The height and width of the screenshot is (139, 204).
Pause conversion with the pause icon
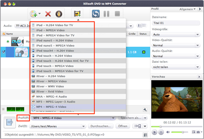[x=106, y=14]
